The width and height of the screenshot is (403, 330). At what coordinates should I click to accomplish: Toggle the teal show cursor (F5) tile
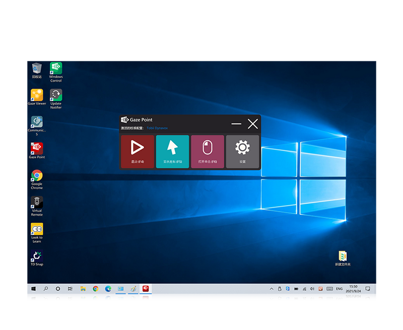coord(172,152)
